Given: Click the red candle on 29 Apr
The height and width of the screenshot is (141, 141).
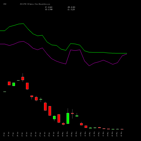Looking at the screenshot, I should tap(50, 111).
